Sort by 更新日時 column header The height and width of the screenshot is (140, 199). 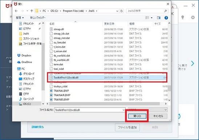point(109,24)
